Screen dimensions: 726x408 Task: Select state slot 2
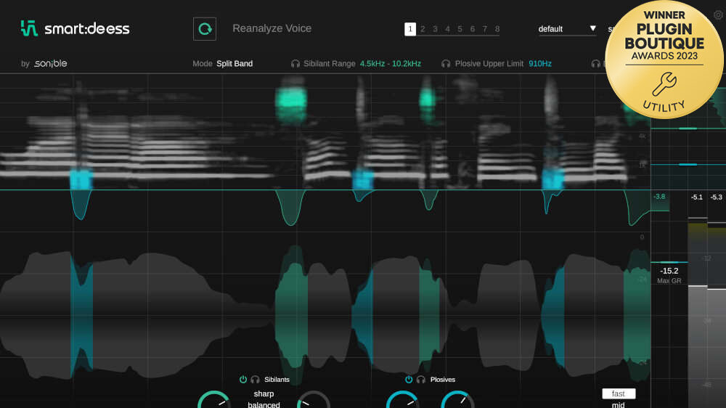pyautogui.click(x=423, y=29)
